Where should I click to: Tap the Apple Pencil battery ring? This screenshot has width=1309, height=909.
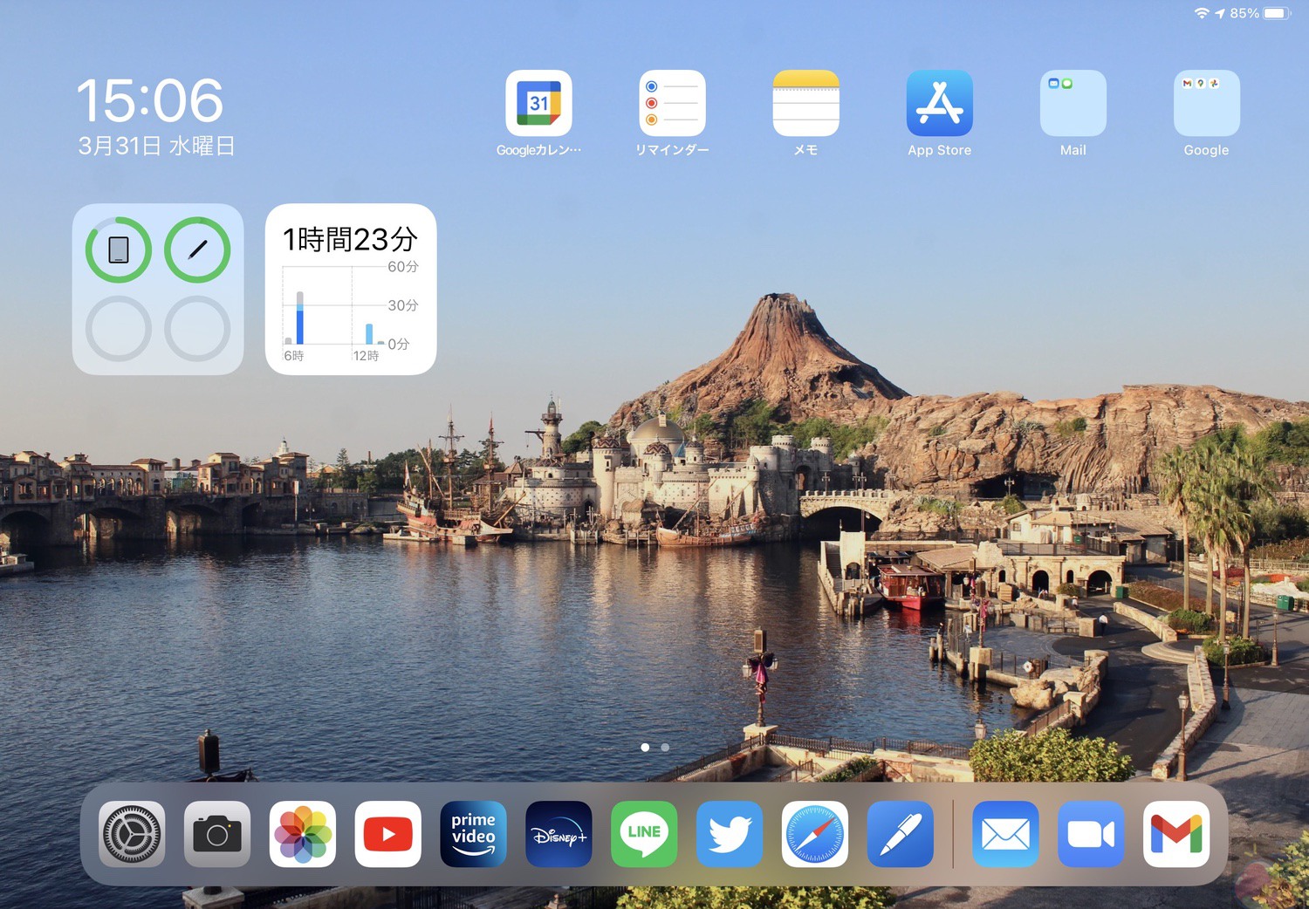[197, 249]
